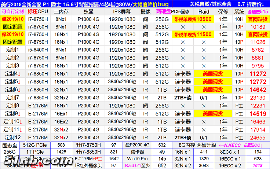This screenshot has width=270, height=169.
Task: Select the 定制7 row label
Action: click(x=13, y=98)
